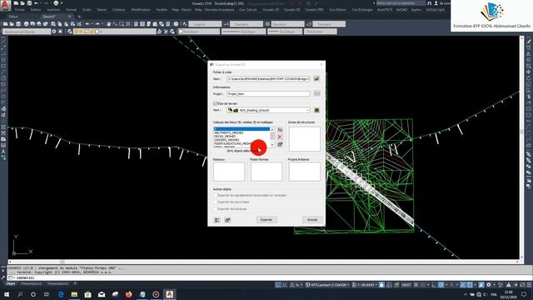The image size is (533, 300).
Task: Click the workspace gear icon beside workspace combo
Action: (54, 32)
